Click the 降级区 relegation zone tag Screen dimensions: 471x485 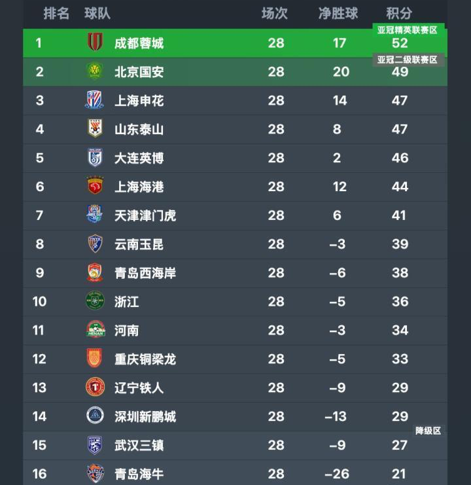(428, 431)
